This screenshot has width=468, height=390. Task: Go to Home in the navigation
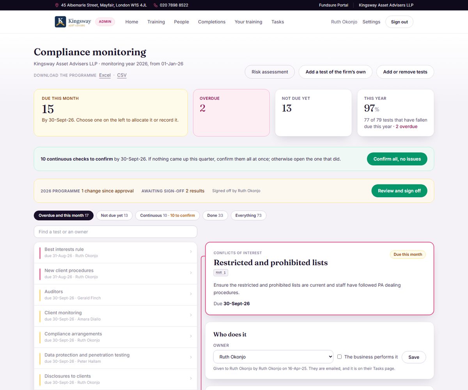(132, 22)
